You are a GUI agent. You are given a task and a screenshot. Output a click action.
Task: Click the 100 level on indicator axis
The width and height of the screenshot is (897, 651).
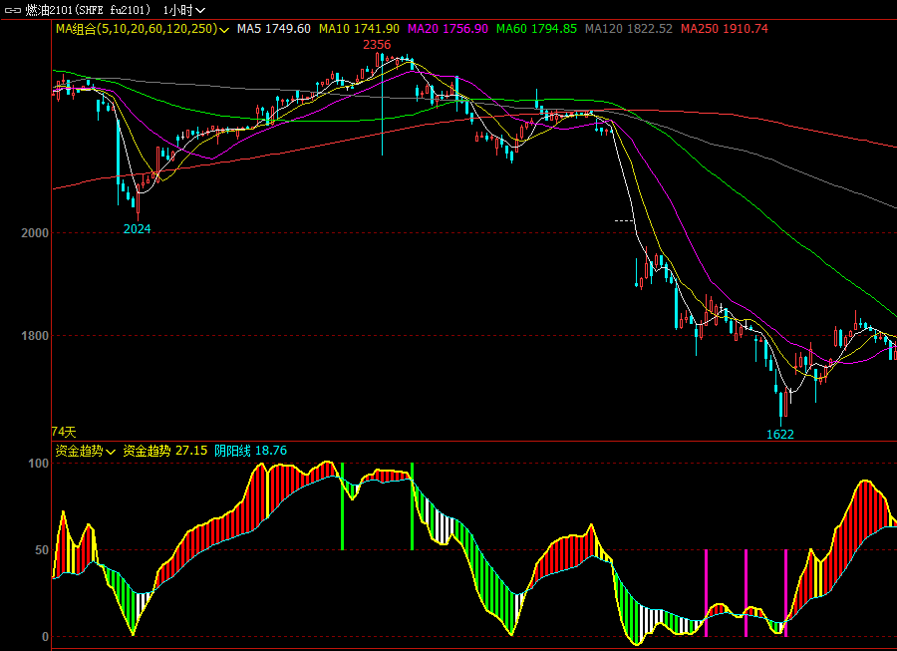point(38,464)
